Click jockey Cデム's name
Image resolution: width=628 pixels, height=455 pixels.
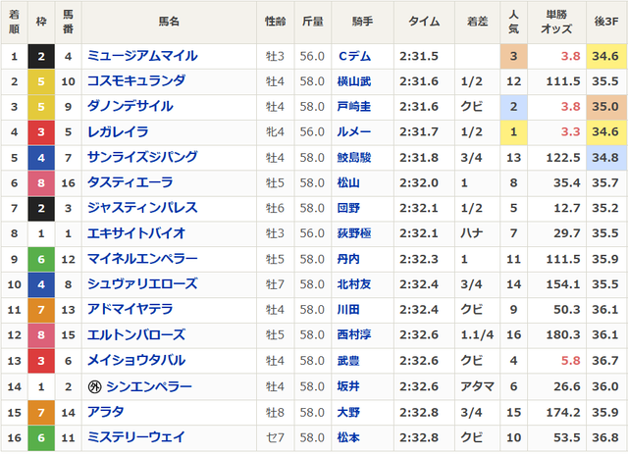(x=353, y=56)
